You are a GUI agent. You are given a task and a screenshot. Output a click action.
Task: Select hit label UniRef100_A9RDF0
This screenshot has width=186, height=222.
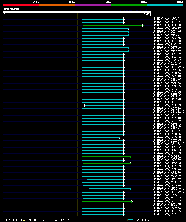167,160
